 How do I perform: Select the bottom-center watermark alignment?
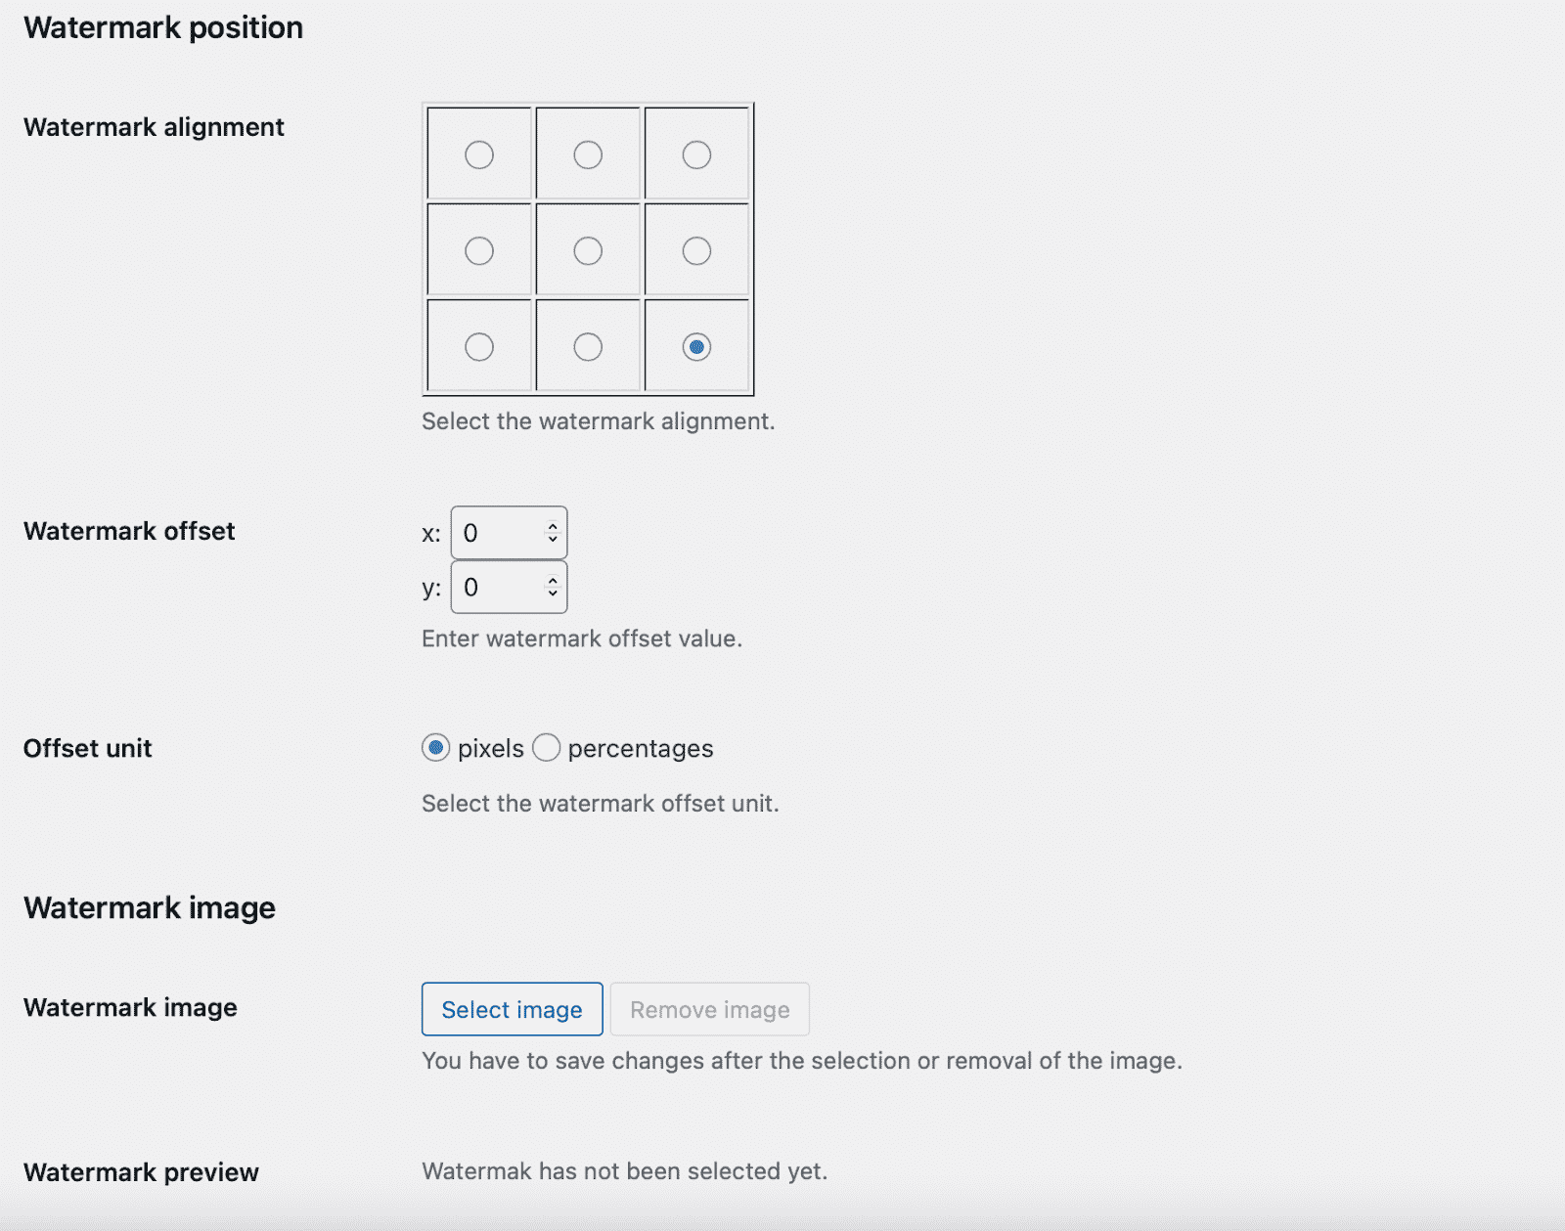point(588,346)
